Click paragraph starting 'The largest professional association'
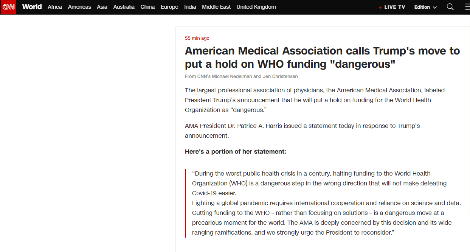 [315, 100]
